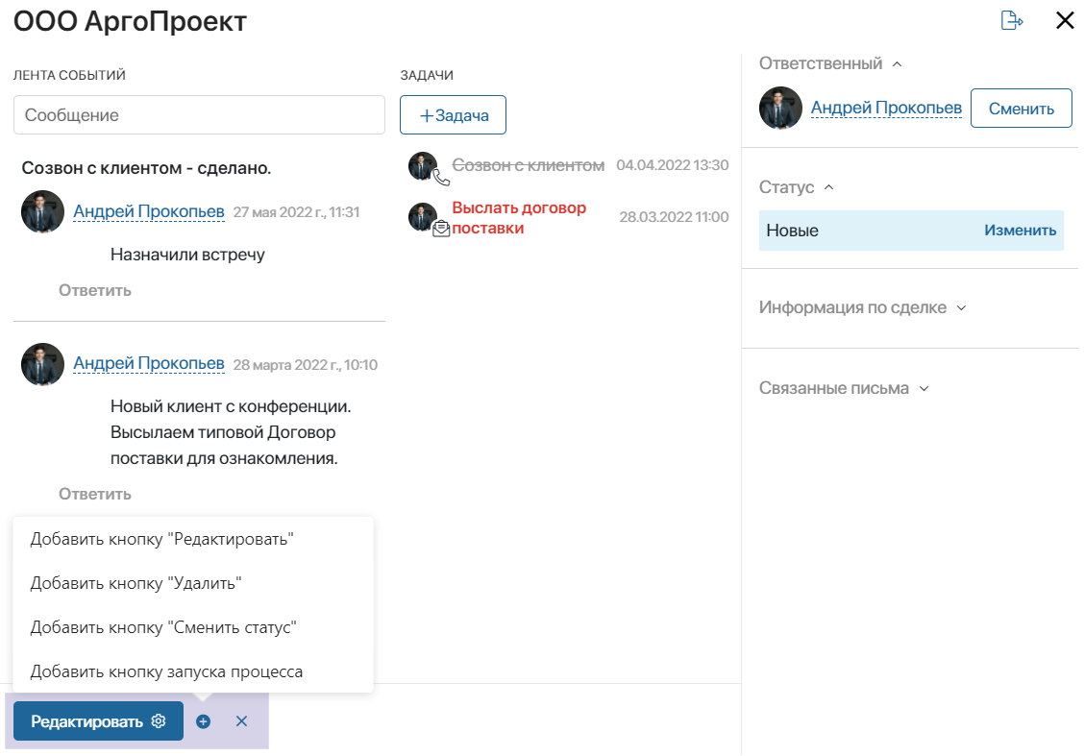Click the avatar of the Выслать договор поставки task
Image resolution: width=1084 pixels, height=756 pixels.
click(423, 216)
